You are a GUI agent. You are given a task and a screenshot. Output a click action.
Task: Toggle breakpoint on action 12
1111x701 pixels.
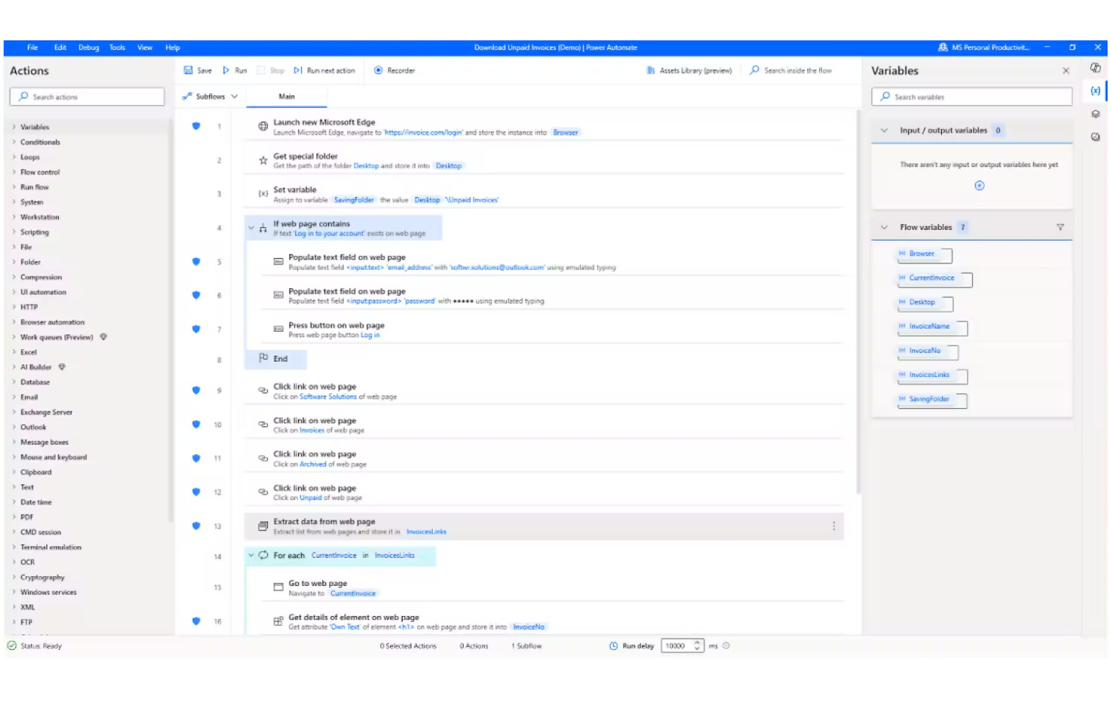pyautogui.click(x=196, y=493)
